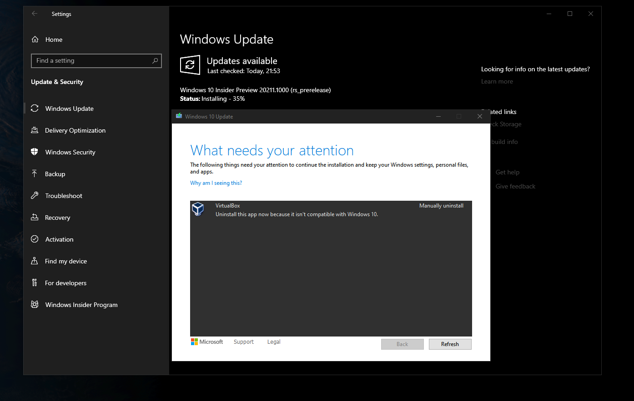Click the Recovery icon in sidebar
The height and width of the screenshot is (401, 634).
(35, 217)
